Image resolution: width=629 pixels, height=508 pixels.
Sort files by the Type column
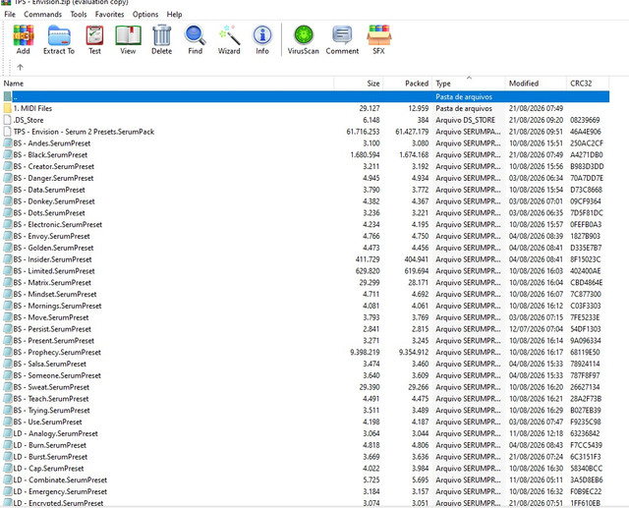coord(469,84)
